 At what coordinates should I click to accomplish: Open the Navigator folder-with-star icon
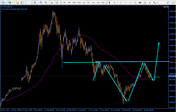(x=17, y=3)
